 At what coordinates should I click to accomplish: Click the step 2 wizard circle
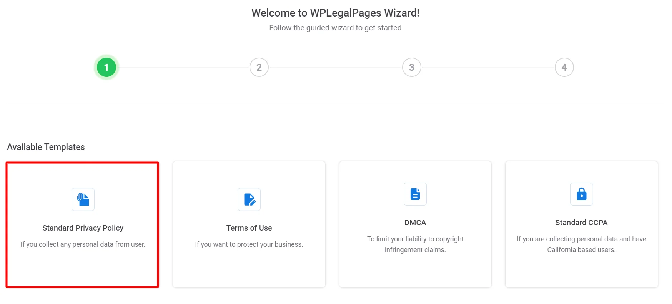(x=259, y=67)
